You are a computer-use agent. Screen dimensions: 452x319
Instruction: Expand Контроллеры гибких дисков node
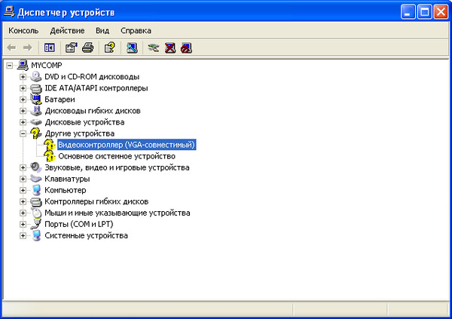click(23, 201)
